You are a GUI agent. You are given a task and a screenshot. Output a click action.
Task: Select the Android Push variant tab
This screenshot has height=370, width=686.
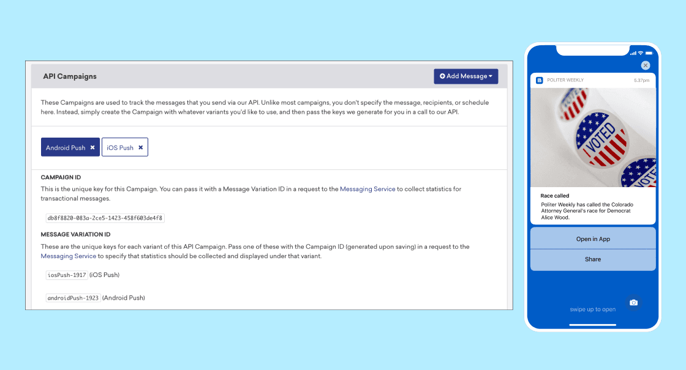pos(66,147)
